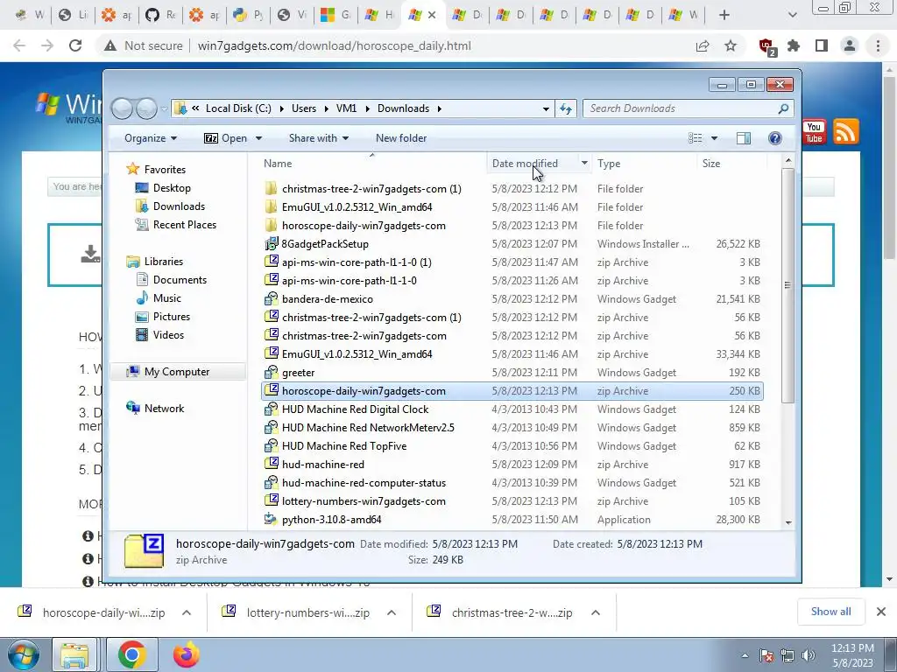
Task: Click the volume speaker tray icon
Action: coord(809,655)
